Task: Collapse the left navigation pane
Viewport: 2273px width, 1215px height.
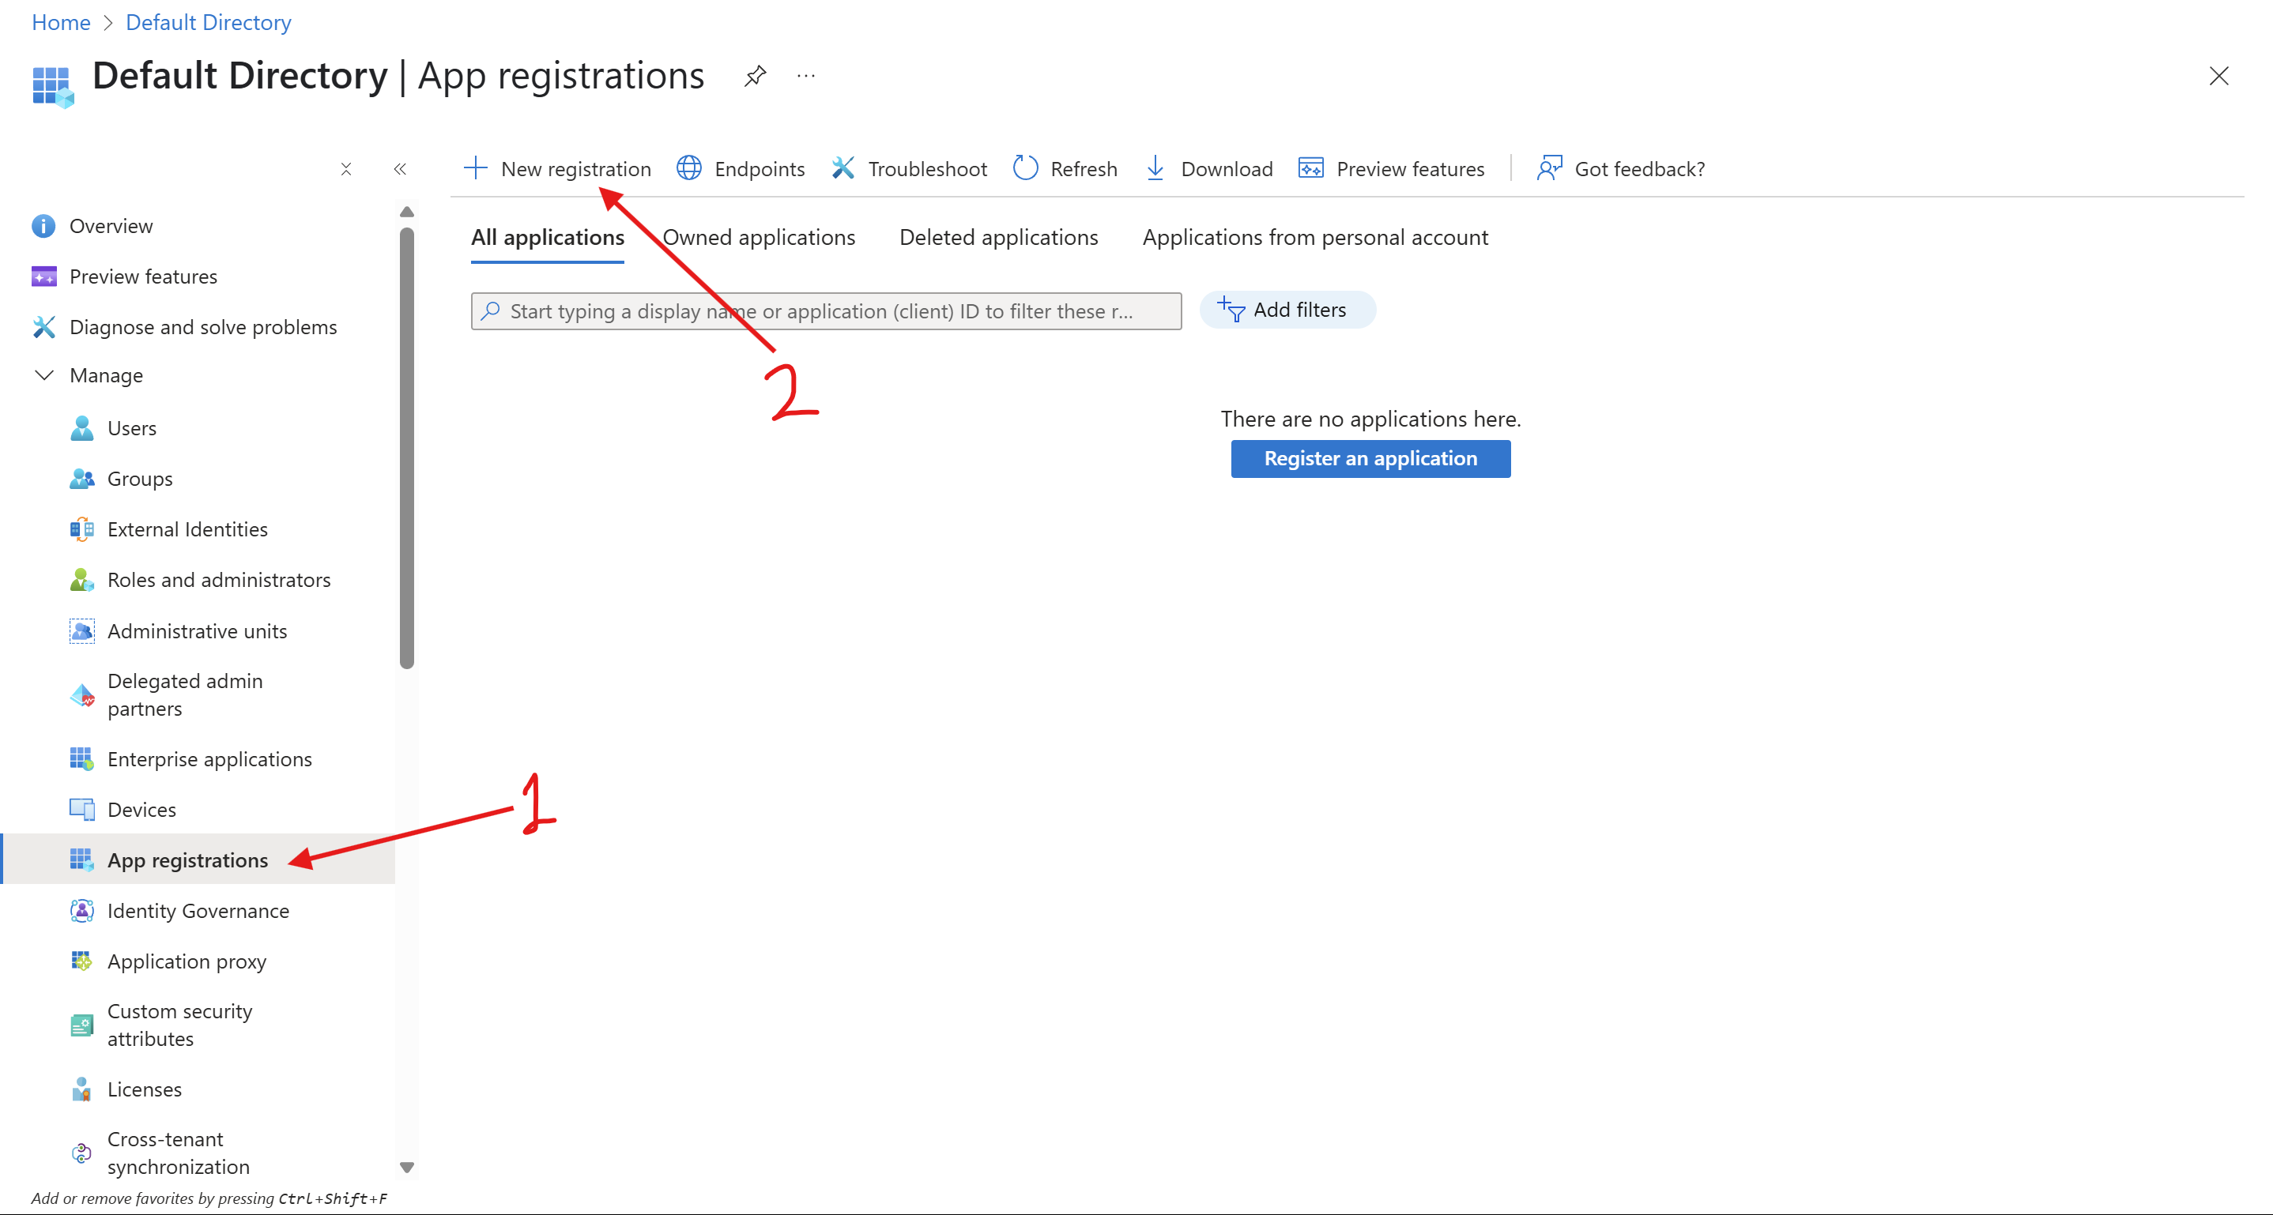Action: point(401,168)
